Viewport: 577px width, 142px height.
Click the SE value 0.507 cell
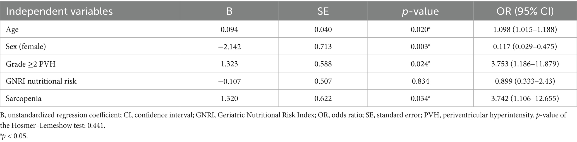(323, 81)
